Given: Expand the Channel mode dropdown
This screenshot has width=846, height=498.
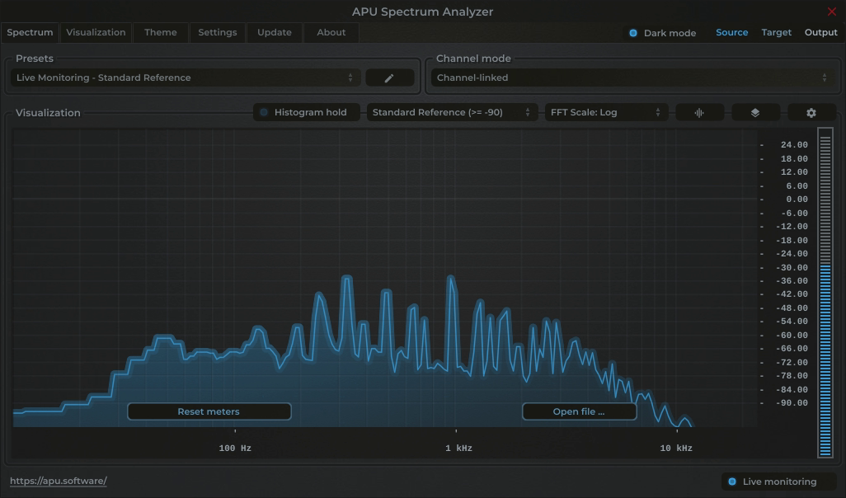Looking at the screenshot, I should pos(632,78).
